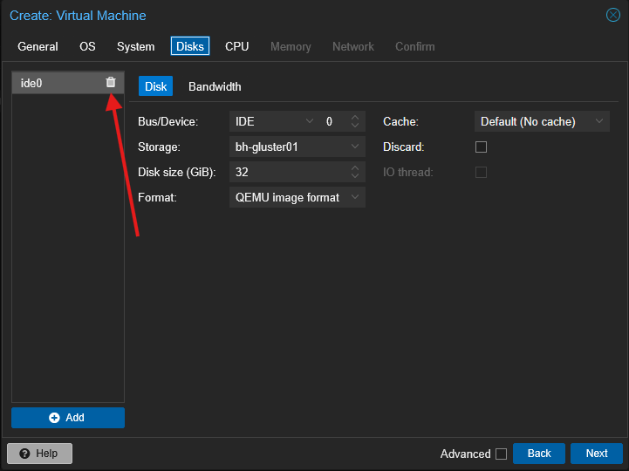Open the CPU tab
629x471 pixels.
[236, 46]
